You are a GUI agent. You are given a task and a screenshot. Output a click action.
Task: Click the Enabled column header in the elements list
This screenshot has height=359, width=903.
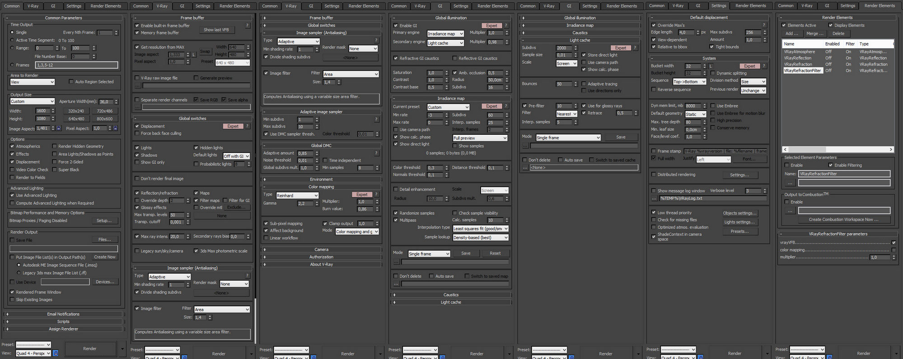(832, 44)
